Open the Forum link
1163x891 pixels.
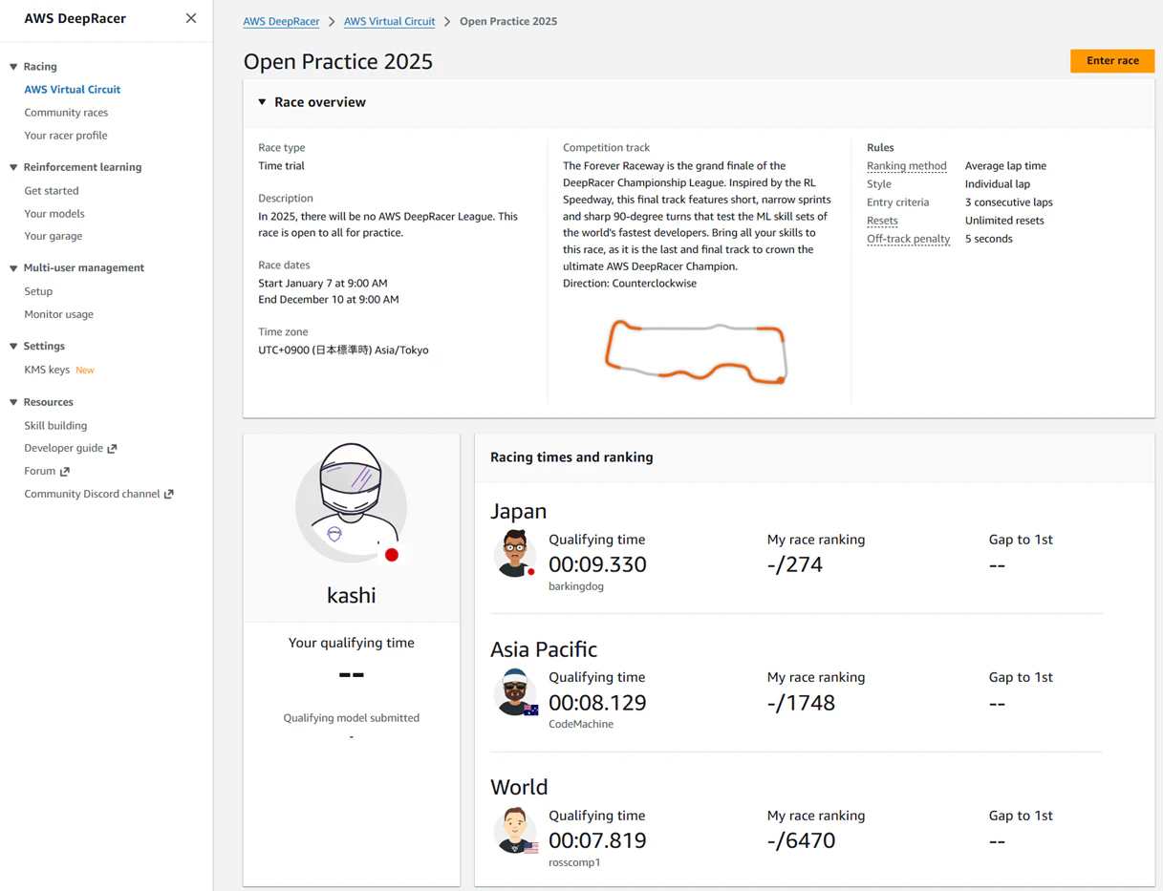(x=40, y=471)
